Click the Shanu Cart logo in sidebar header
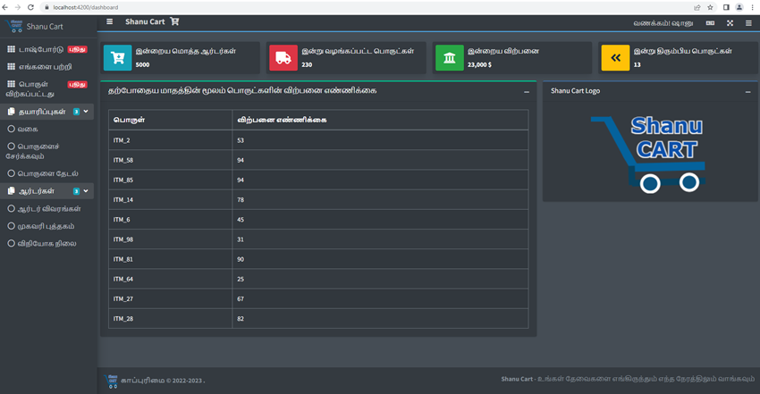Viewport: 760px width, 394px height. 15,26
